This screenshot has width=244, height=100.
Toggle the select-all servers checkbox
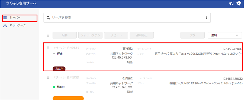[48, 35]
